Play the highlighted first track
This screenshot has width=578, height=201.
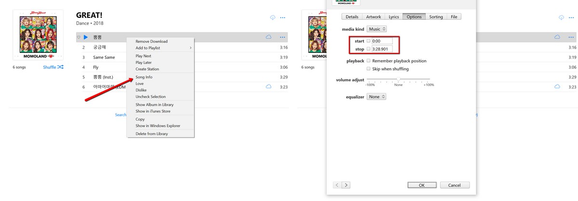tap(85, 37)
